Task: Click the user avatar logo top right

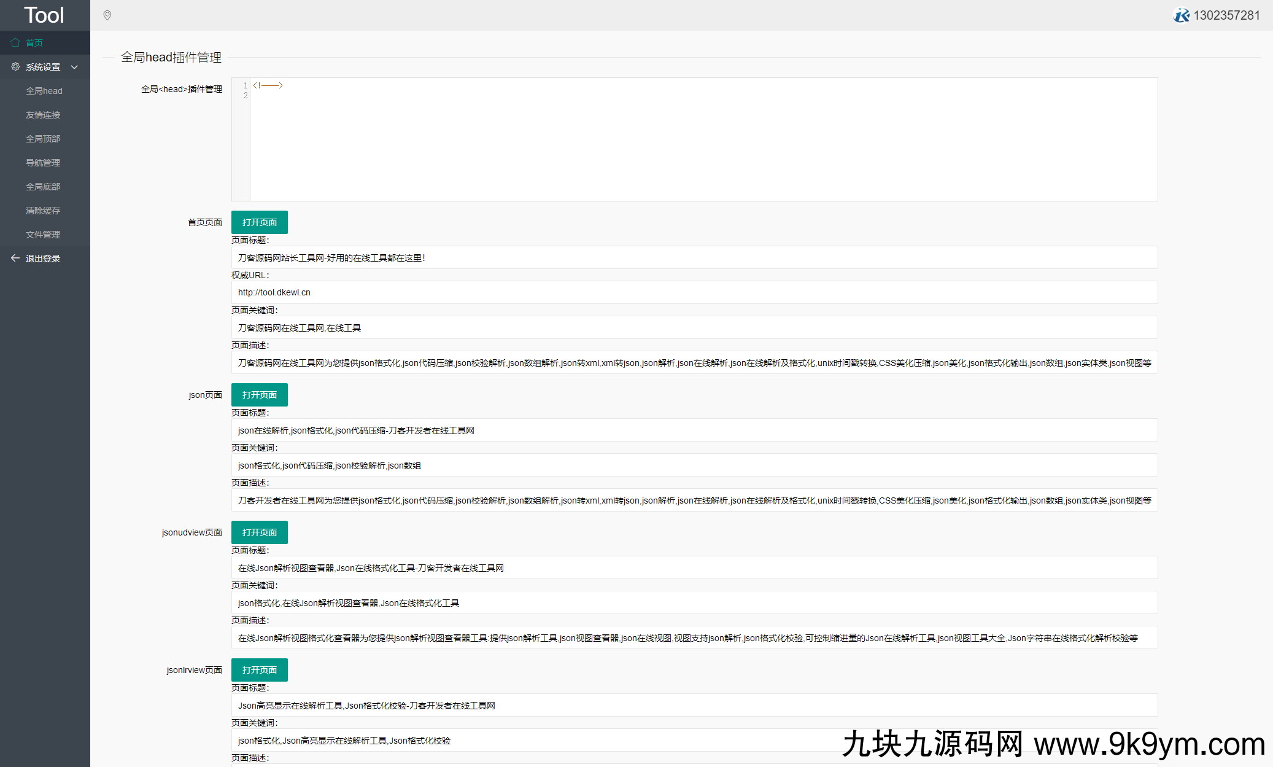Action: coord(1181,15)
